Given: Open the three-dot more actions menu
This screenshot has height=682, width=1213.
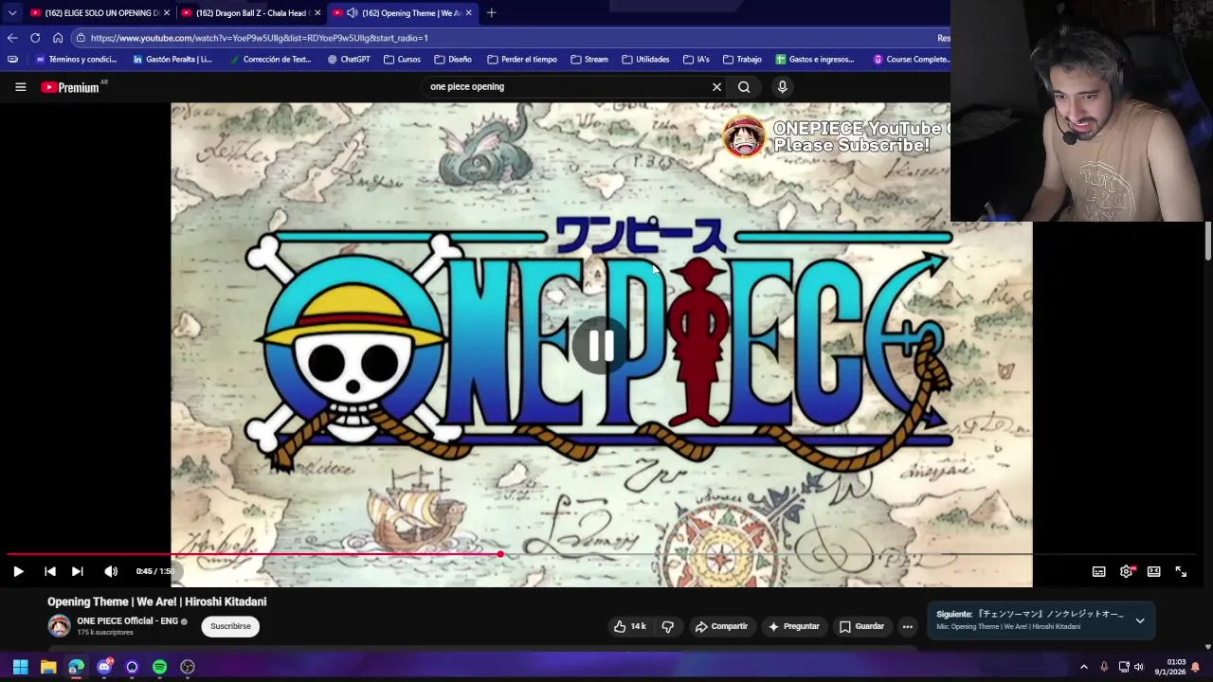Looking at the screenshot, I should tap(908, 626).
